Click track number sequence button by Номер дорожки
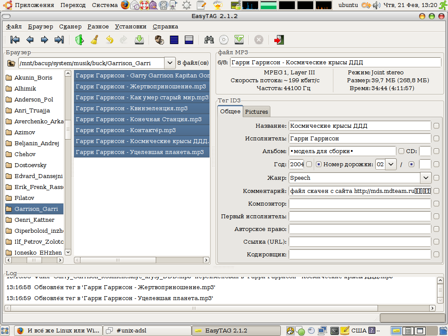 pos(318,164)
